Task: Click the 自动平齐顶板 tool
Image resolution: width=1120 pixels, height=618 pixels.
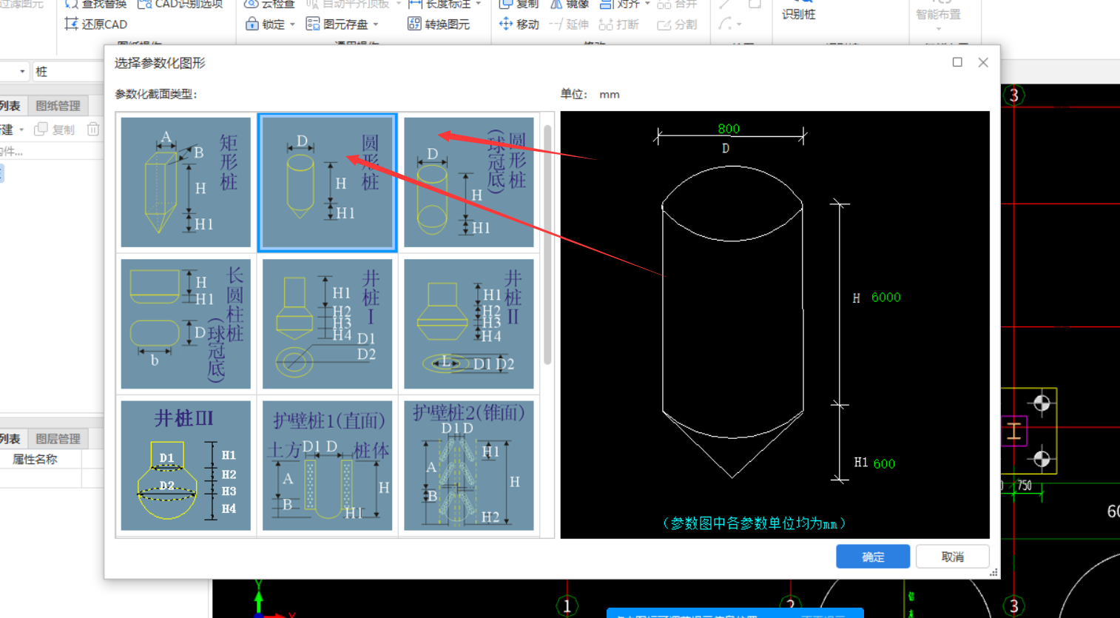Action: [348, 4]
